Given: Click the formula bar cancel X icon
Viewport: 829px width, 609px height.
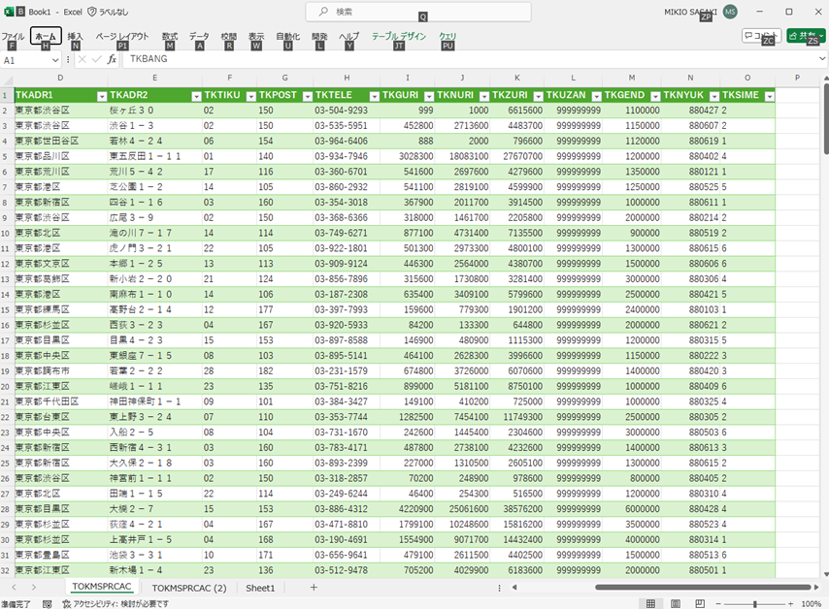Looking at the screenshot, I should pos(82,59).
